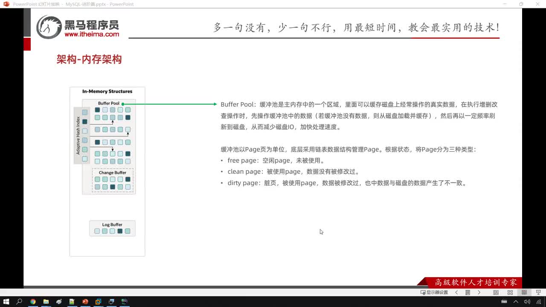Click the clean page bullet line

pyautogui.click(x=290, y=172)
